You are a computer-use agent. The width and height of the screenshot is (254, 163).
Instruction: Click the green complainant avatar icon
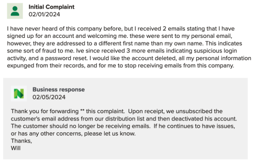[x=15, y=10]
